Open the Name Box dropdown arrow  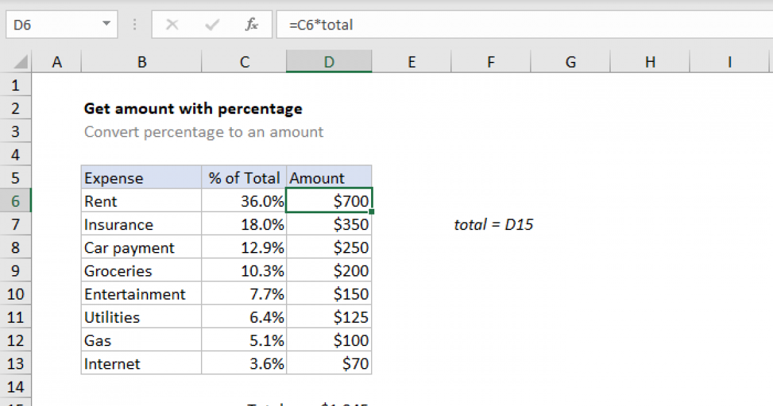(x=105, y=24)
